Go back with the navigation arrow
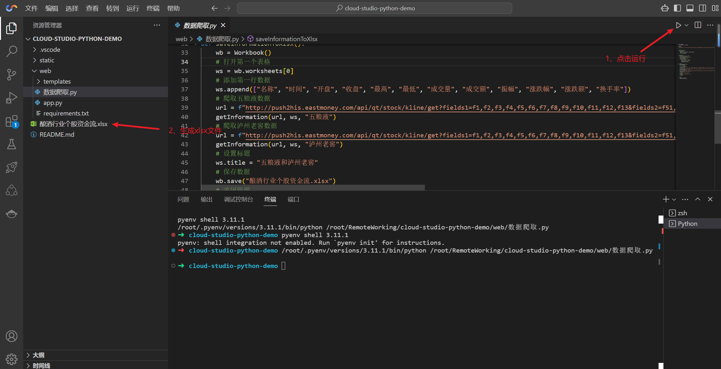Image resolution: width=721 pixels, height=369 pixels. 214,8
